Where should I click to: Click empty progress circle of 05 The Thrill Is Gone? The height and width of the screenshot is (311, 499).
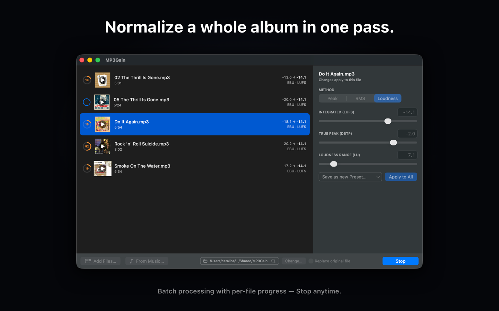[87, 102]
